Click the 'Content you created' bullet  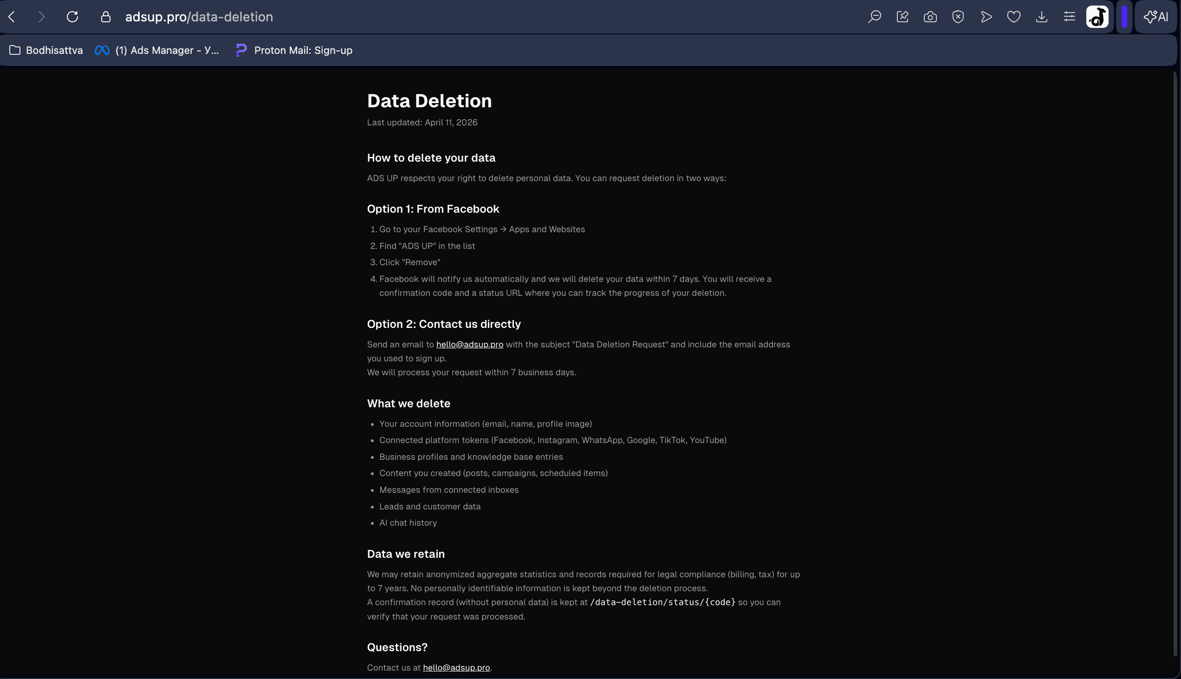[x=493, y=473]
